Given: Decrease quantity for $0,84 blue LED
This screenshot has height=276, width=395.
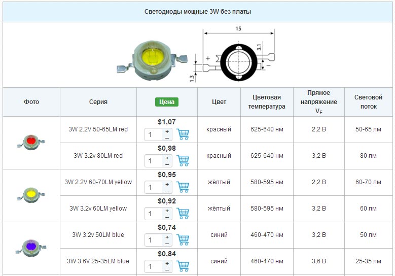Looking at the screenshot, I should click(167, 270).
